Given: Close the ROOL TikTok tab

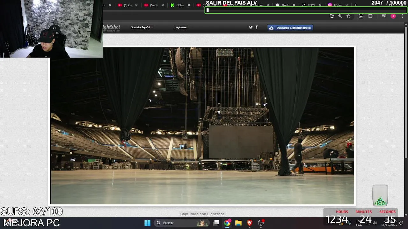Looking at the screenshot, I should 320,5.
